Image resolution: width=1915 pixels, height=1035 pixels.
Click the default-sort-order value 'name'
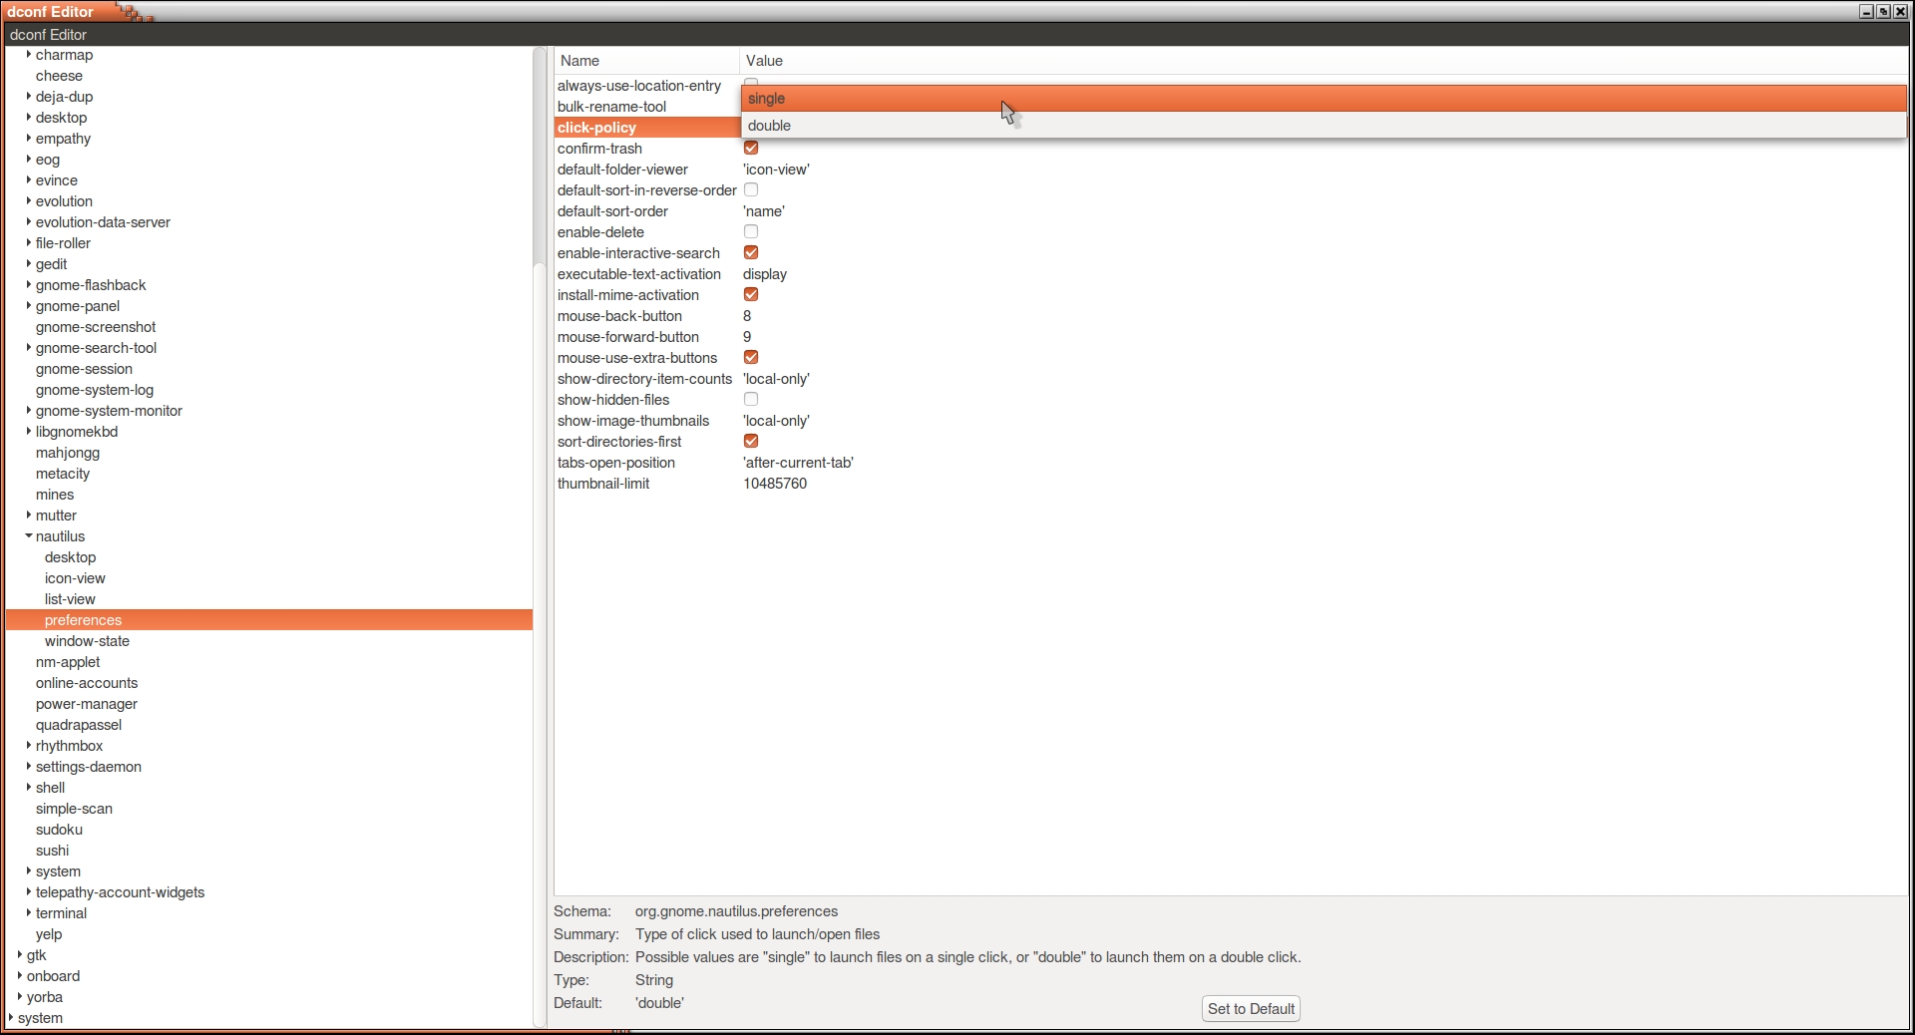click(x=764, y=211)
